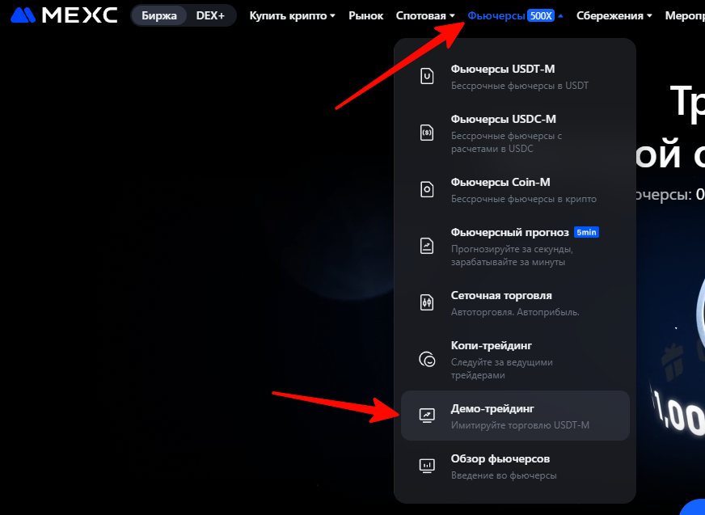This screenshot has height=515, width=705.
Task: Click text 'Бессрочные фьючерсы в крипто'
Action: point(524,199)
